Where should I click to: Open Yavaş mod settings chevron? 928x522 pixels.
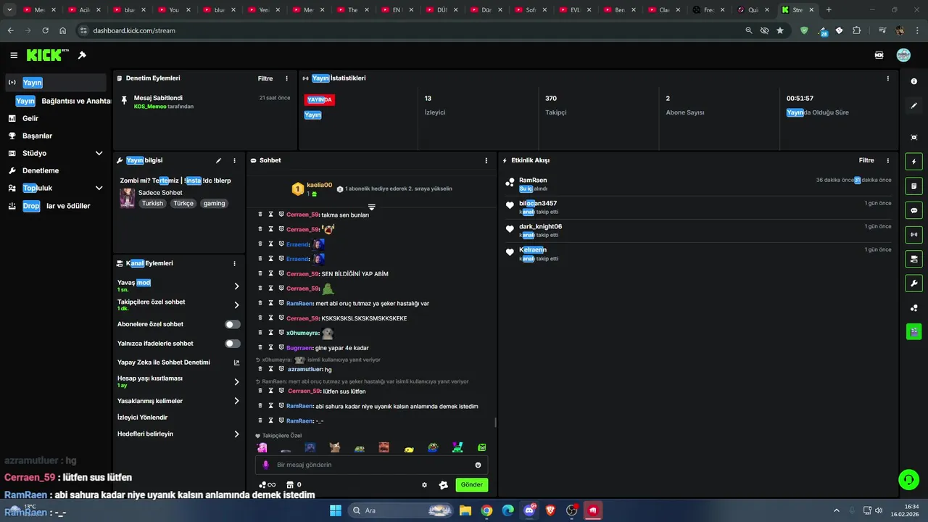(x=236, y=286)
